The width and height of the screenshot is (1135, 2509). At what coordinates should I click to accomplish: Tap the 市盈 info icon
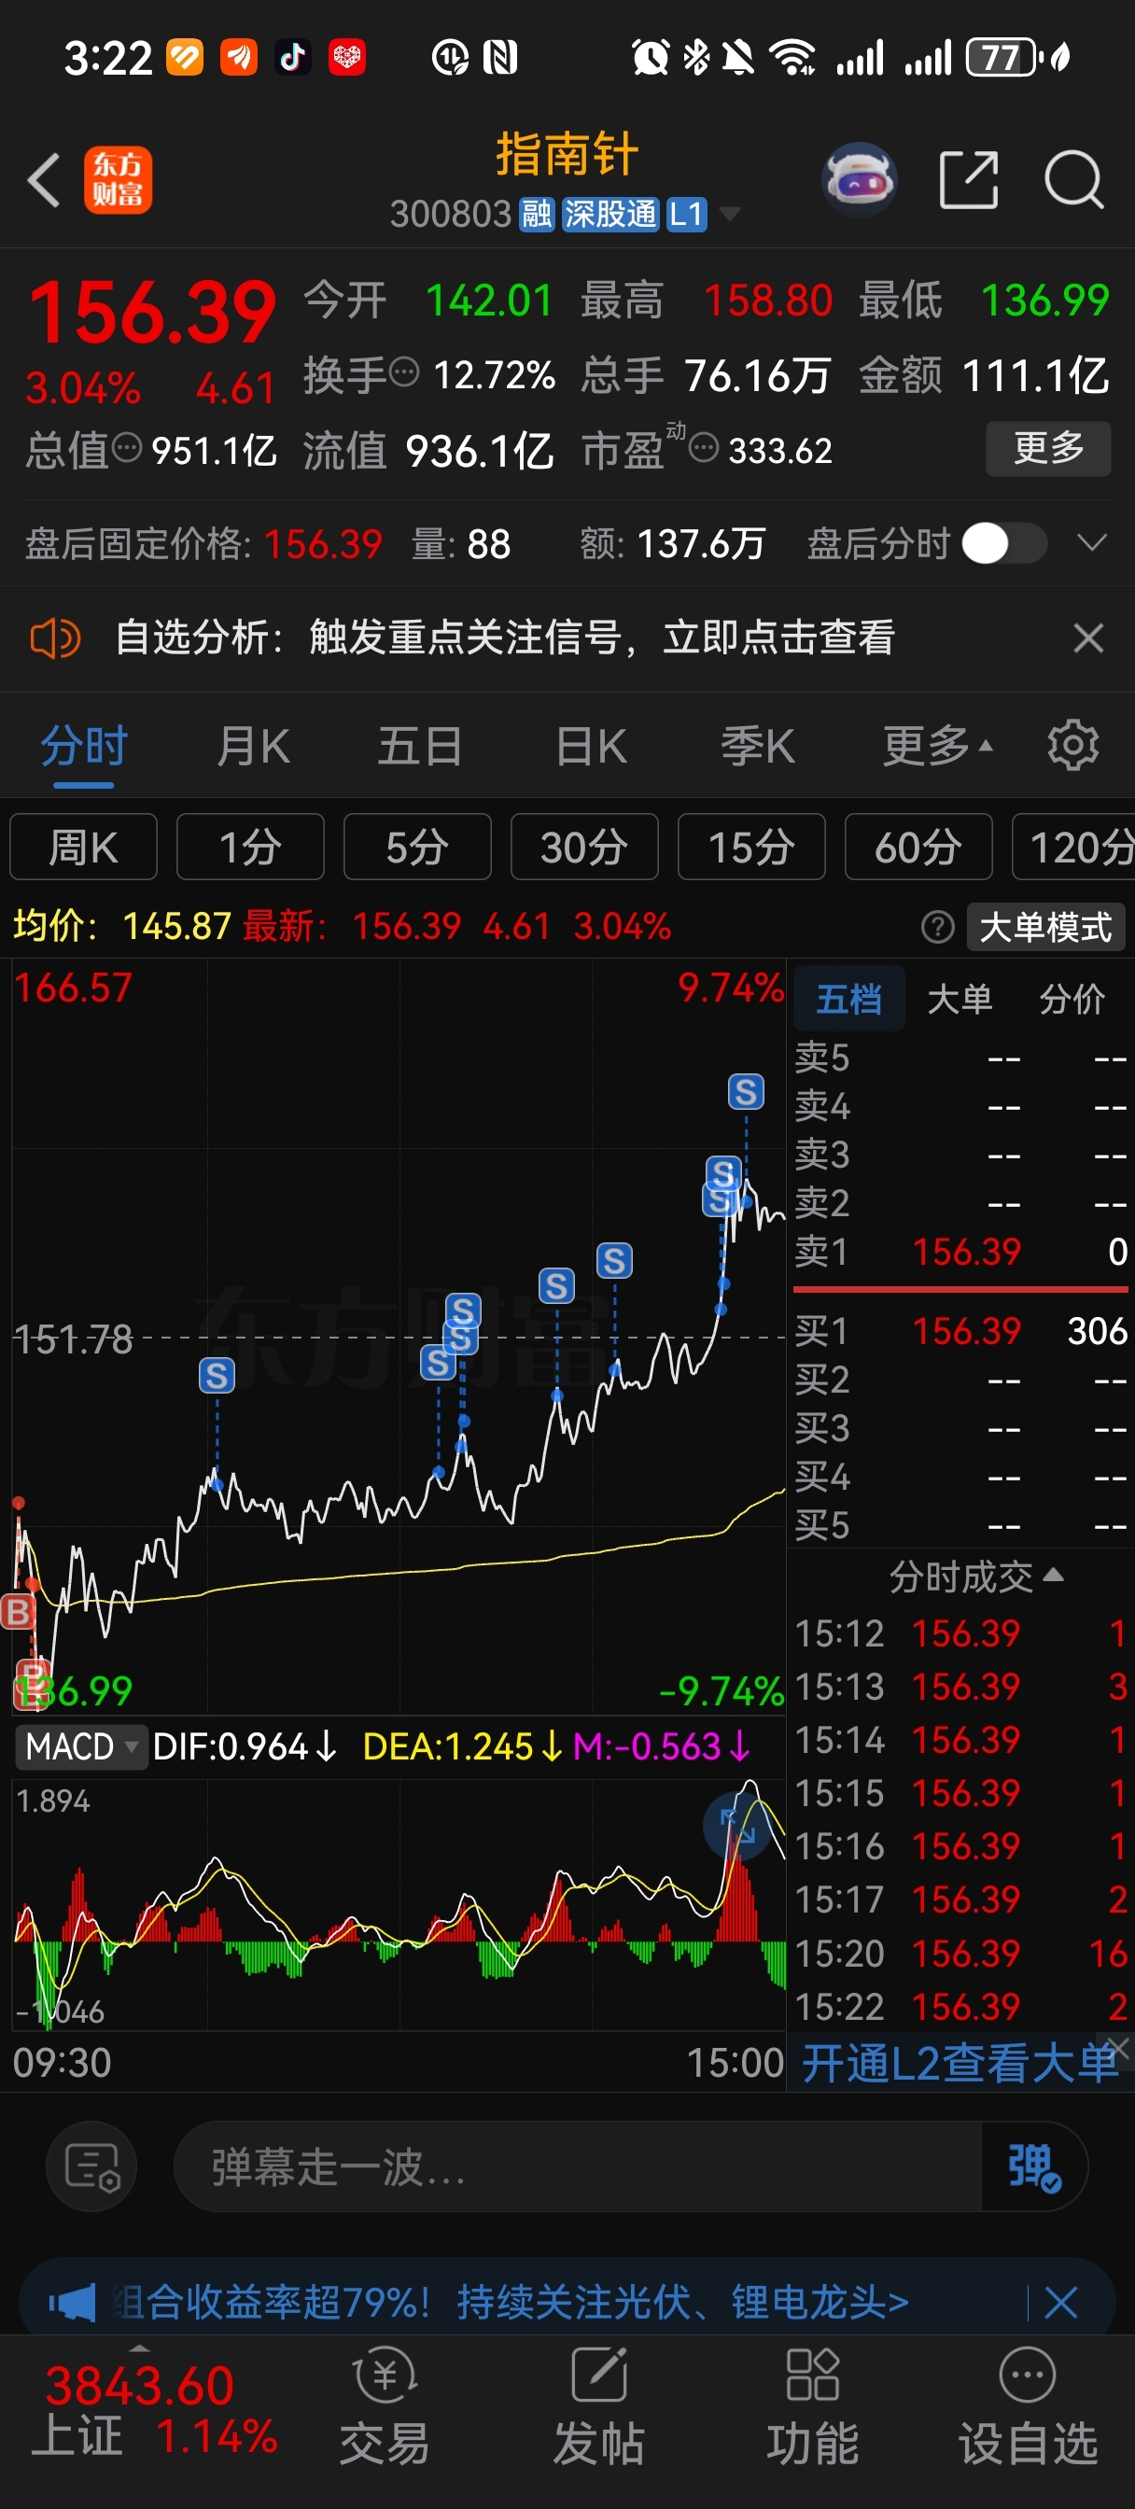pos(704,448)
